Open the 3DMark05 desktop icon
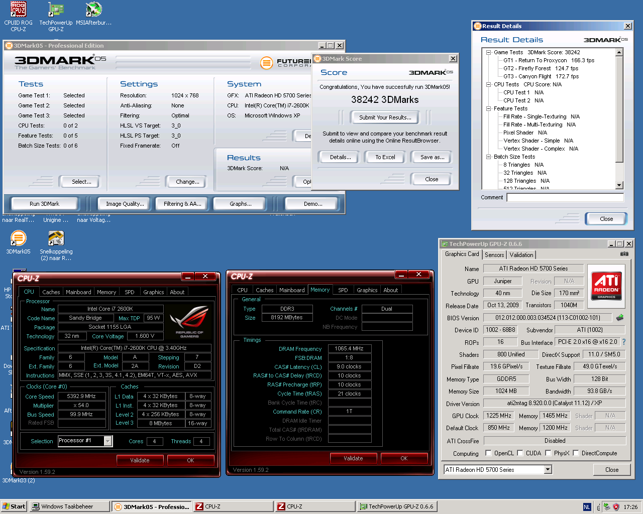This screenshot has width=643, height=514. 18,242
